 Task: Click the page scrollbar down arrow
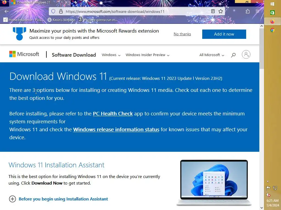pyautogui.click(x=262, y=208)
